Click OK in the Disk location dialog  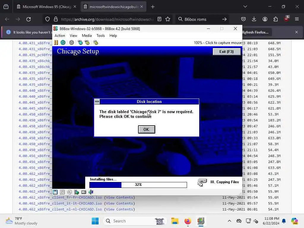146,129
